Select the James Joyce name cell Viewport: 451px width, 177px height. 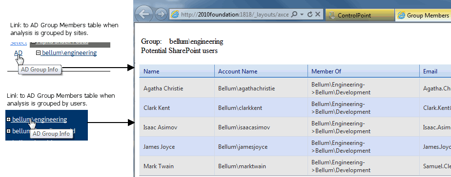[177, 147]
